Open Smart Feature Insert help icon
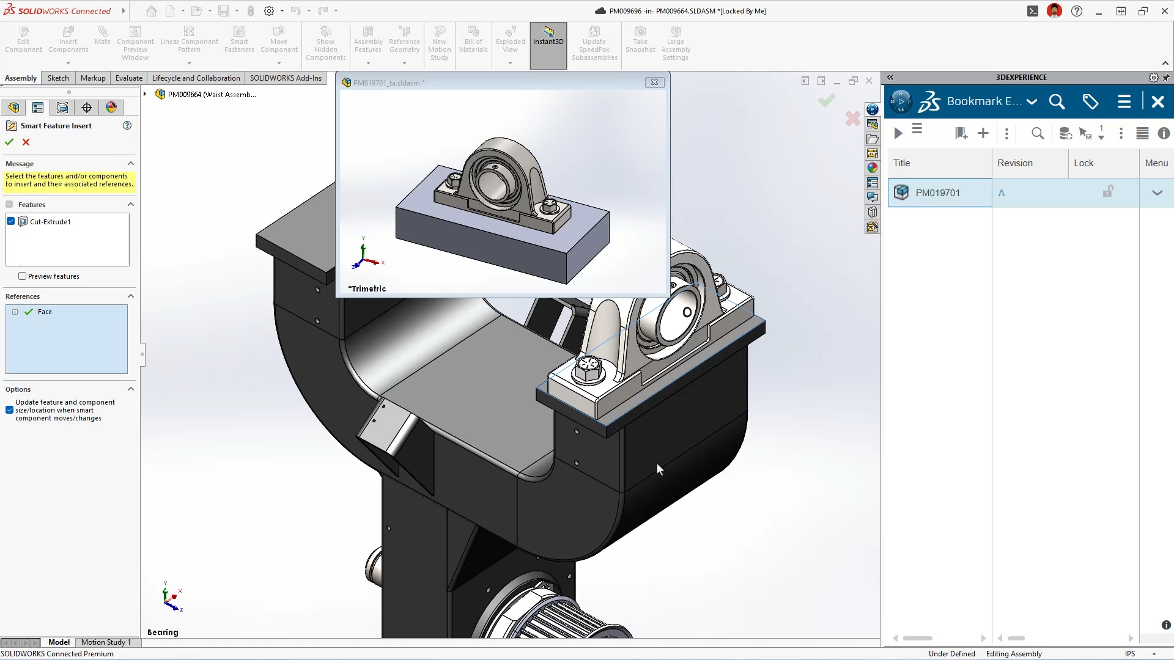The image size is (1174, 660). (x=127, y=125)
